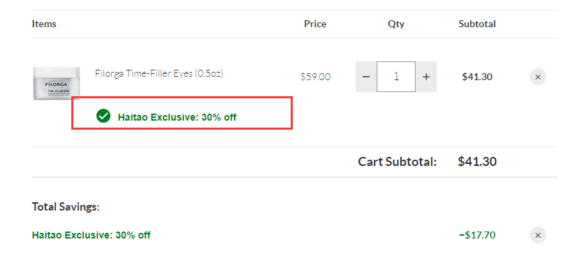Click the green checkmark icon beside promo
The width and height of the screenshot is (566, 265).
click(103, 116)
